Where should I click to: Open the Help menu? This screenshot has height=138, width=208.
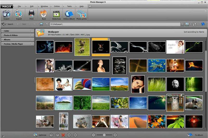click(x=81, y=6)
